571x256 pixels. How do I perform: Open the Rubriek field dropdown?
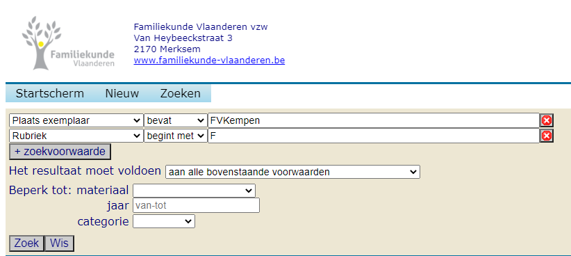76,136
